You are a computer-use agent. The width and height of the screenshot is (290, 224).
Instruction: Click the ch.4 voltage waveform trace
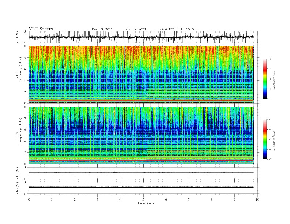pyautogui.click(x=141, y=187)
